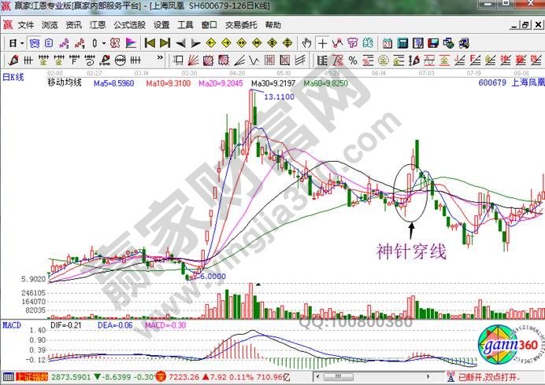Viewport: 545px width, 385px height.
Task: Expand the period type dropdown arrow
Action: click(x=23, y=43)
